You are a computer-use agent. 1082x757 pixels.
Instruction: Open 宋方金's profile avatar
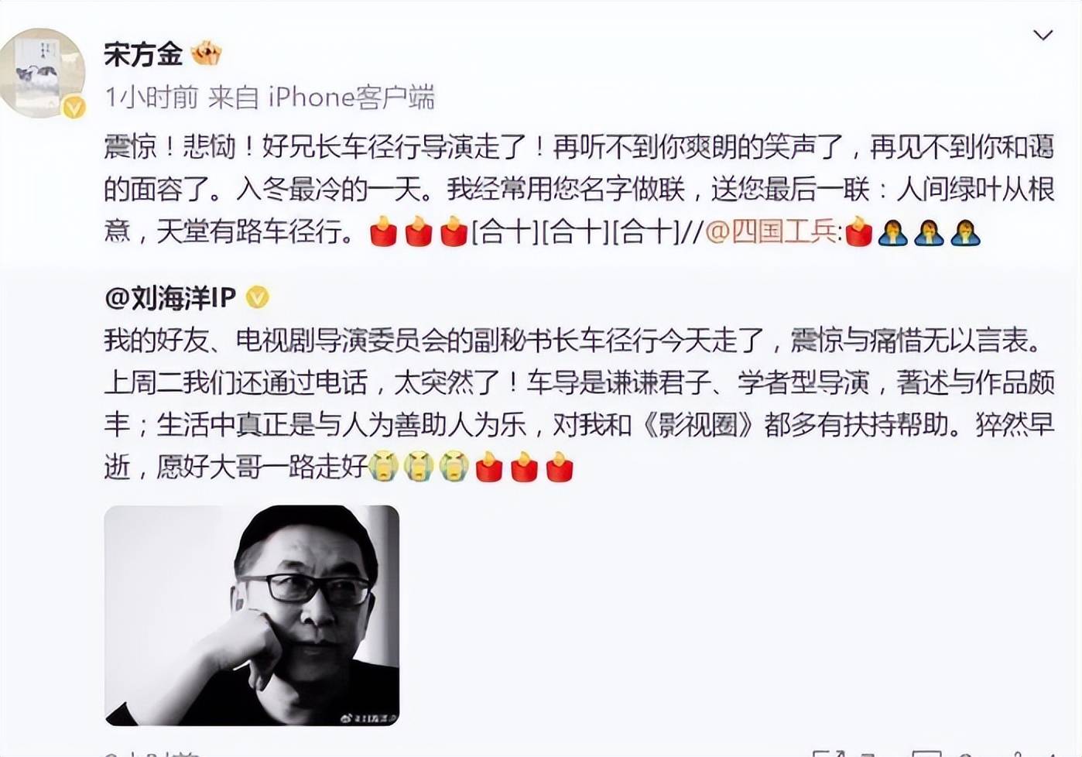[43, 73]
